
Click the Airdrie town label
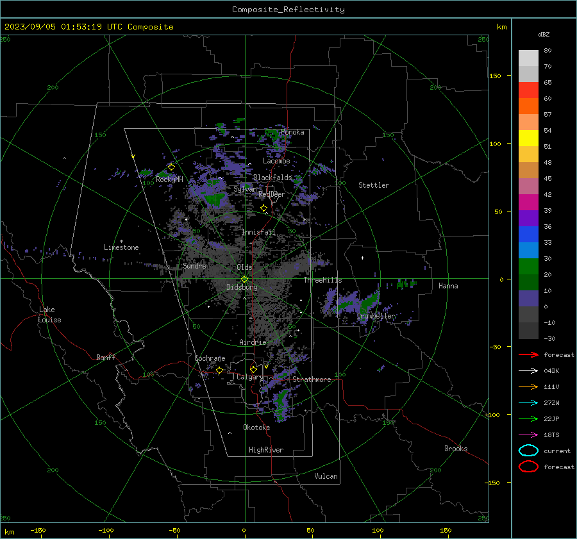[x=253, y=342]
